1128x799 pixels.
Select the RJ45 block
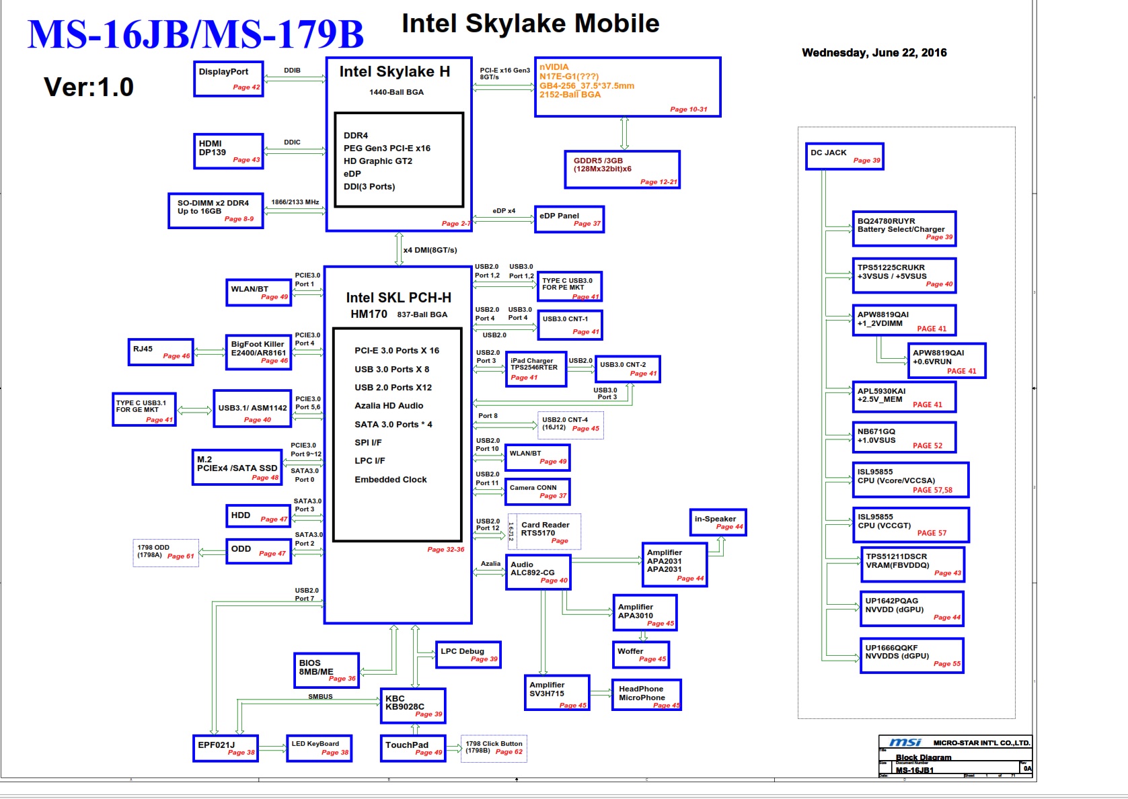[x=161, y=352]
